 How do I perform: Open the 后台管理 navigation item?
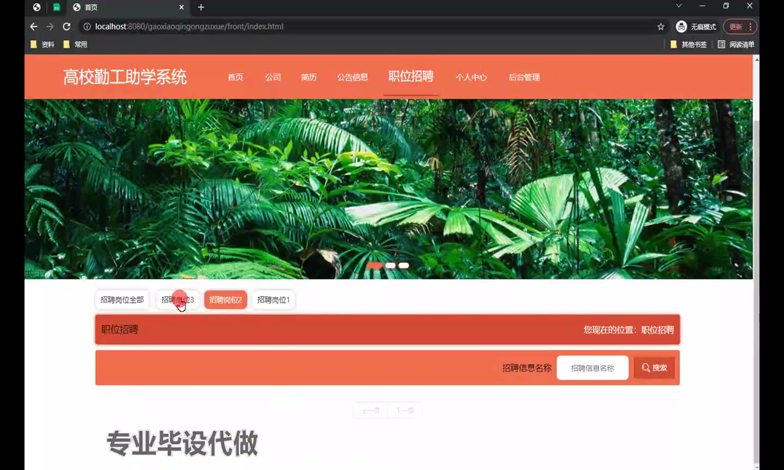[x=524, y=77]
